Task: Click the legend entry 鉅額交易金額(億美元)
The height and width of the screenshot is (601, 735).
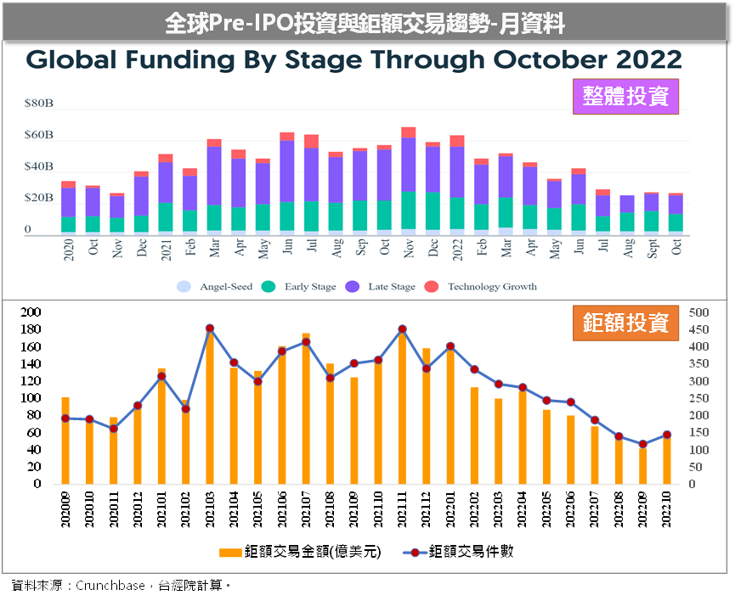Action: coord(300,552)
